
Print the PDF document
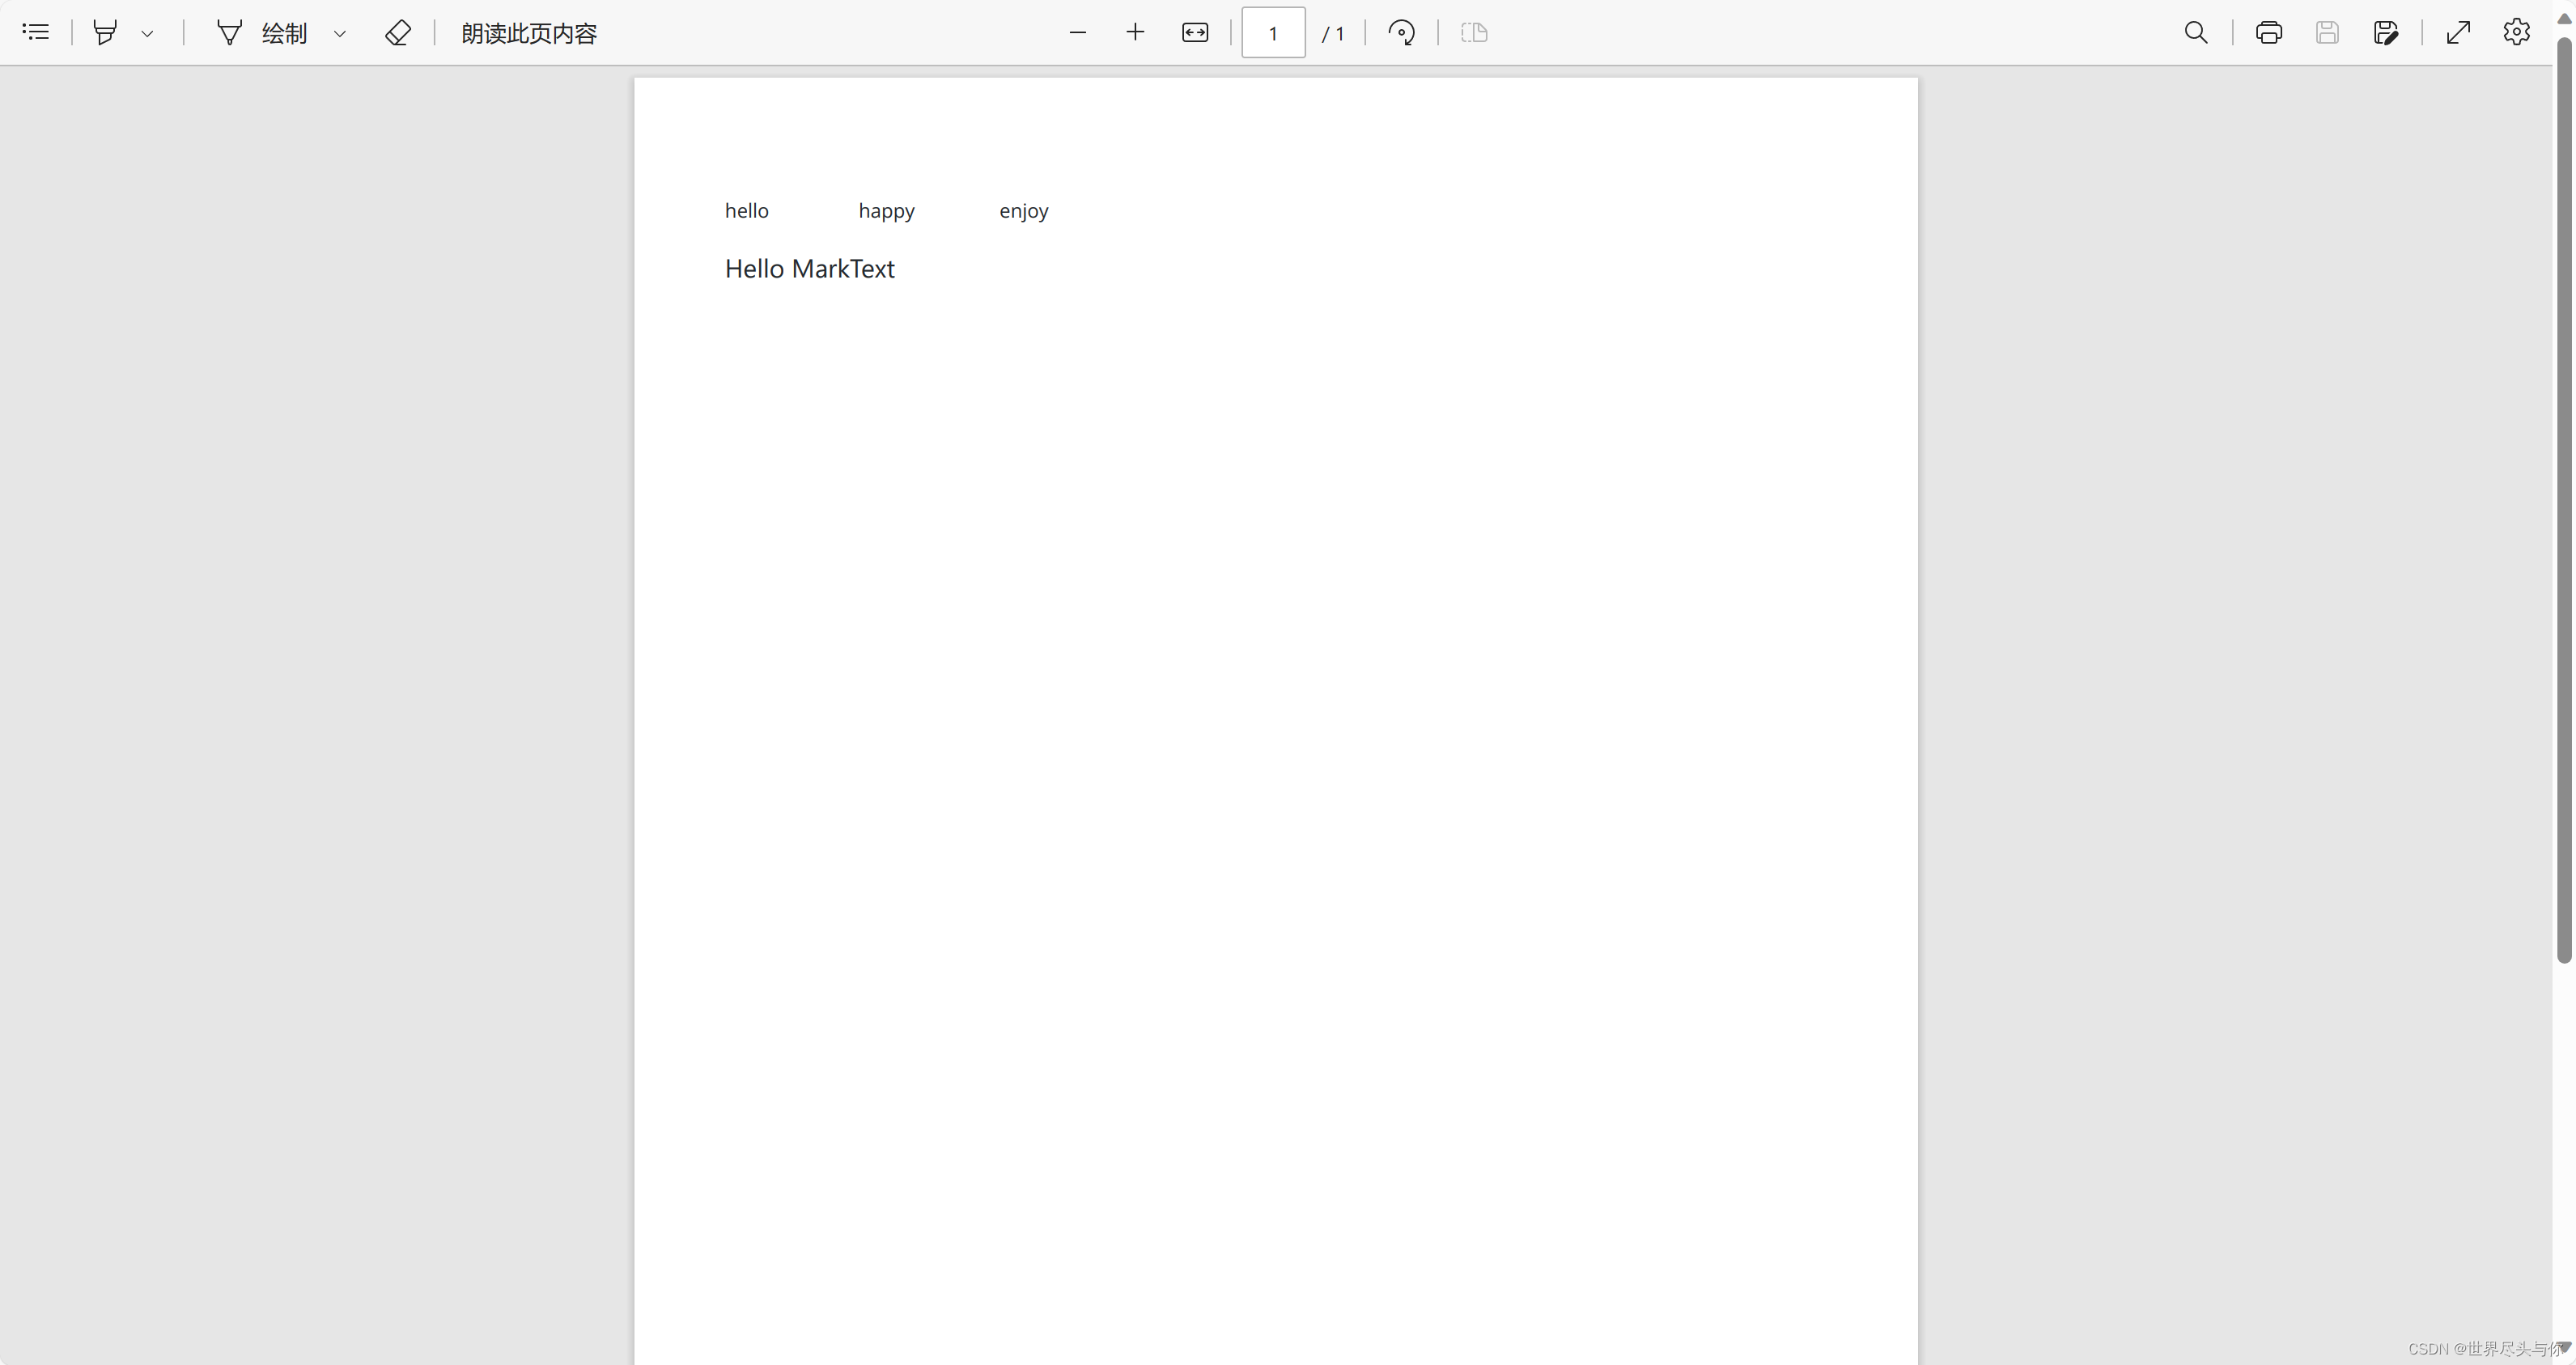[2268, 33]
